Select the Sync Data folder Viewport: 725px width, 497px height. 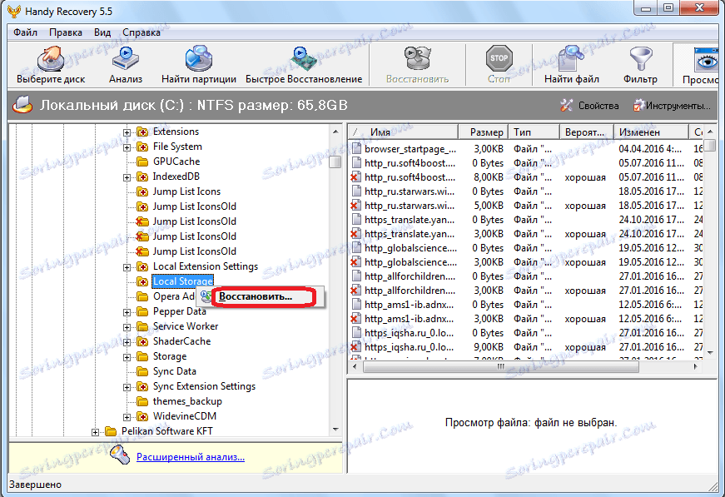click(174, 371)
